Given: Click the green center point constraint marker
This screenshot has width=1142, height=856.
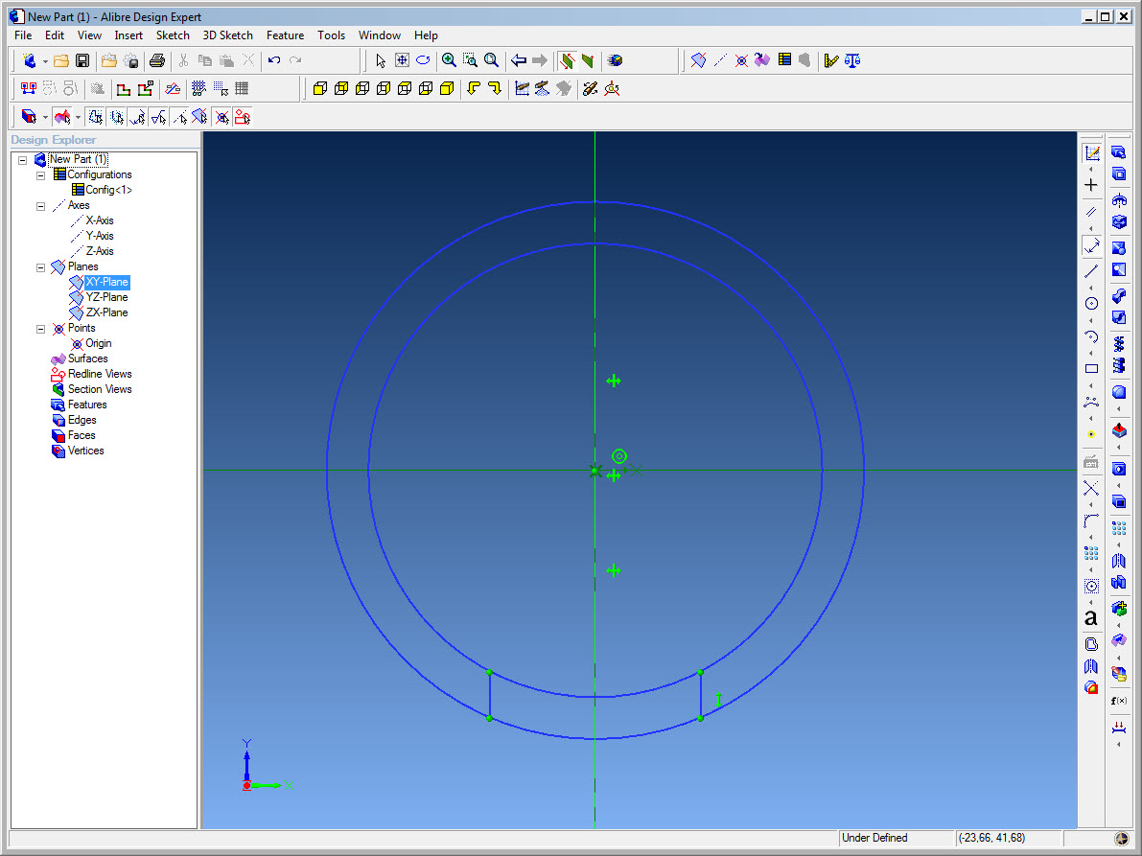Looking at the screenshot, I should 619,456.
